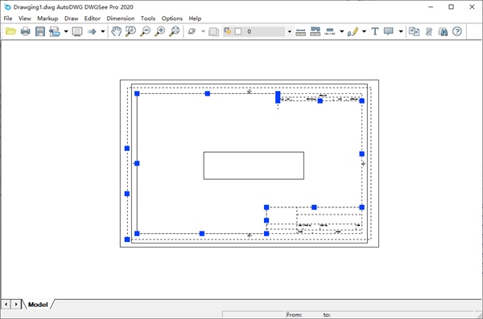The image size is (483, 319).
Task: Click the left tab scroll arrow
Action: (6, 305)
